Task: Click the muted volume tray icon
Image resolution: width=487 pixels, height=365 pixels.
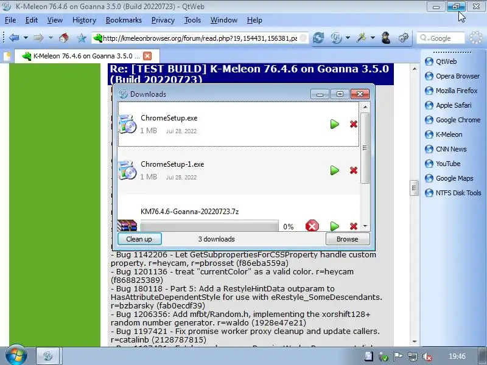Action: click(x=427, y=356)
